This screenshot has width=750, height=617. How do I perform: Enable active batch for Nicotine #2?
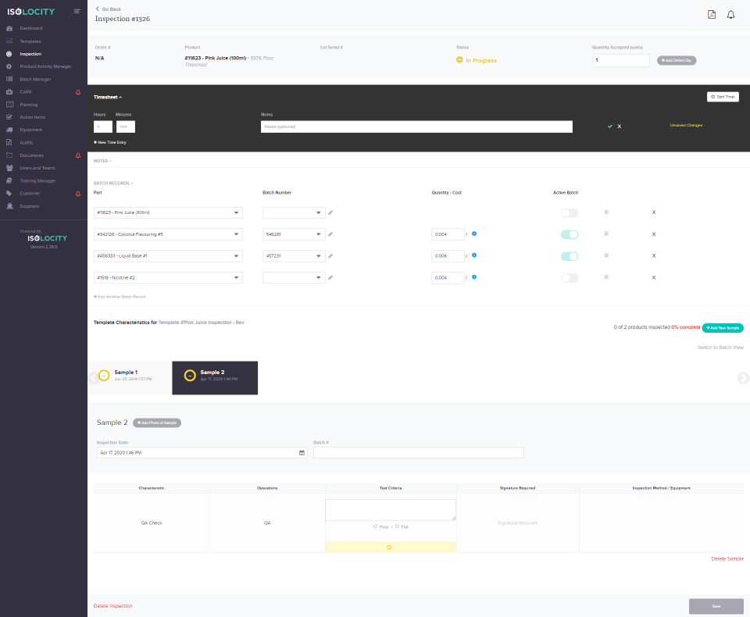click(x=570, y=278)
